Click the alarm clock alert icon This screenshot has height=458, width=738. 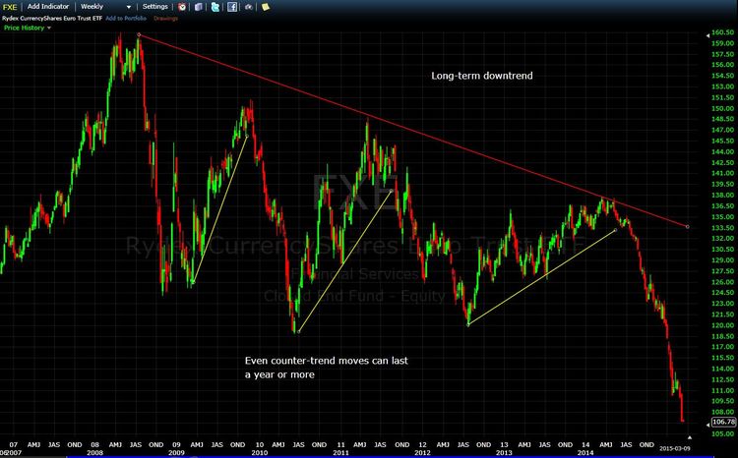coord(182,6)
